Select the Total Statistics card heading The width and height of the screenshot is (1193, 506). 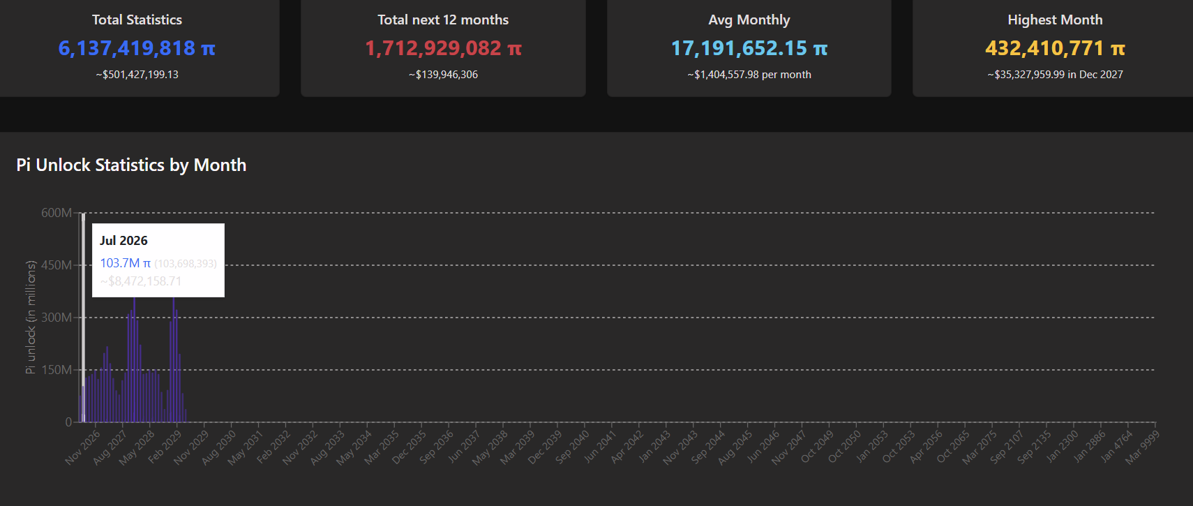coord(137,20)
